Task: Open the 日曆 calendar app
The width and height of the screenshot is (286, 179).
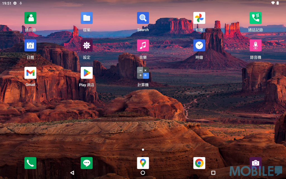Action: click(x=30, y=45)
